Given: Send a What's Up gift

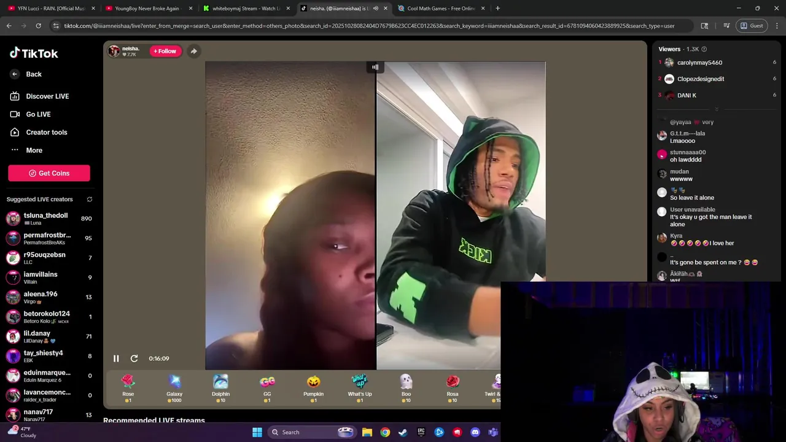Looking at the screenshot, I should pyautogui.click(x=360, y=389).
